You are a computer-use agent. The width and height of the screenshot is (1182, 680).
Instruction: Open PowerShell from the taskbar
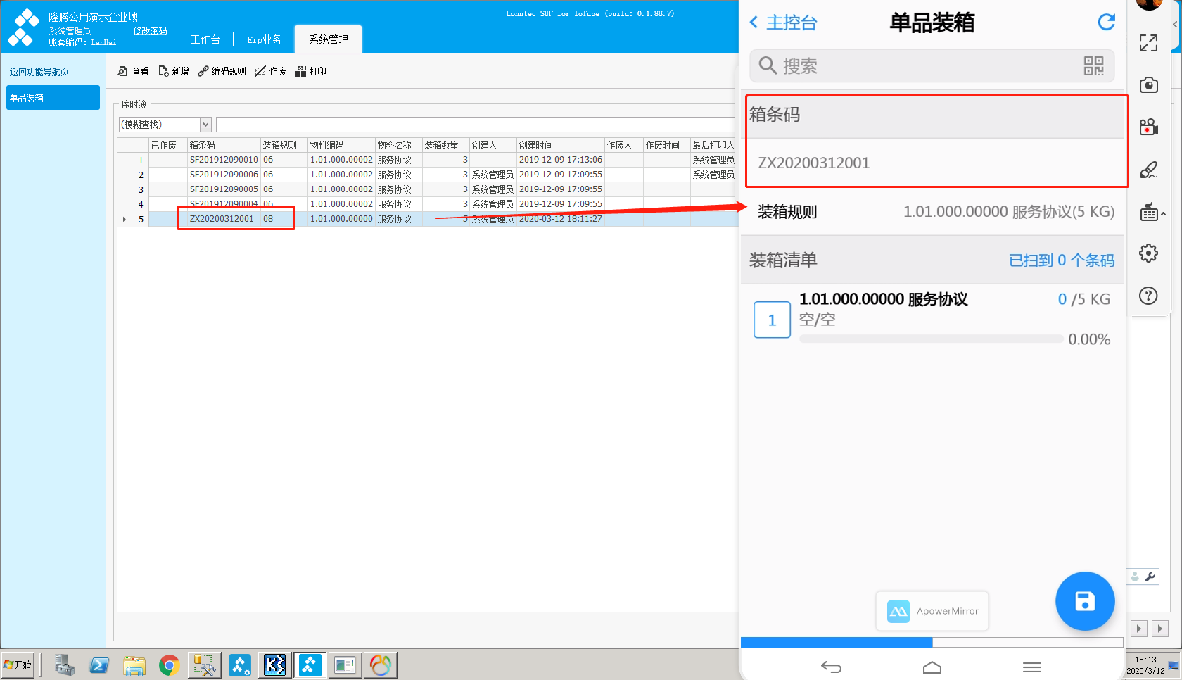99,665
